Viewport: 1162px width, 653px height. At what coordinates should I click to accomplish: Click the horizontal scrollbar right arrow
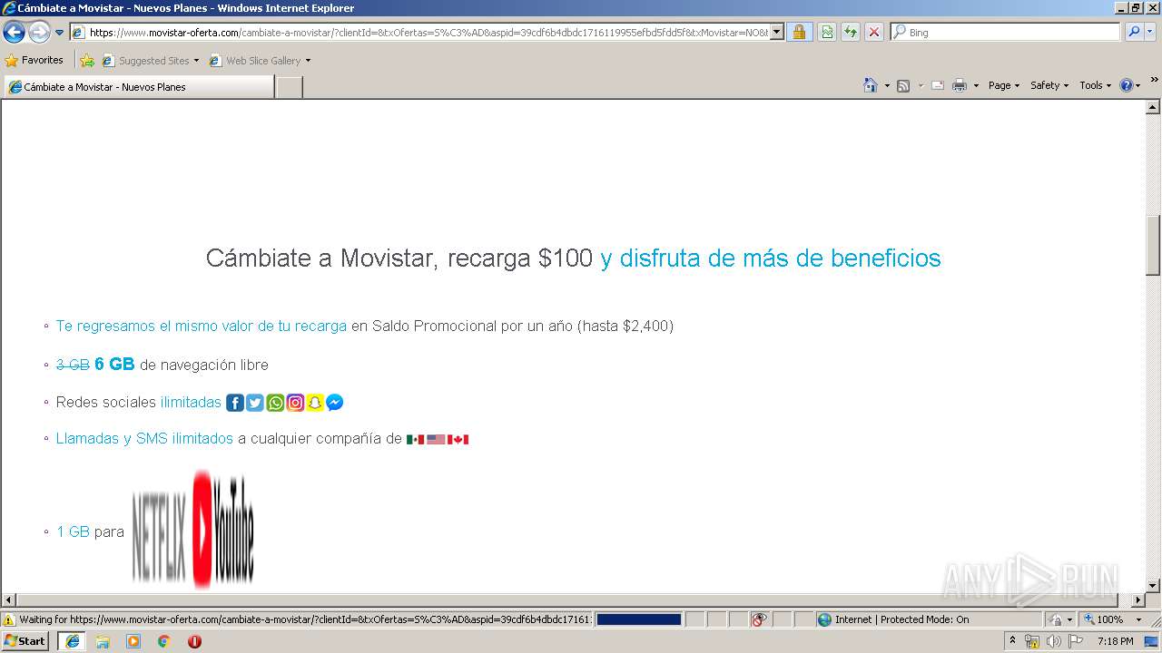pyautogui.click(x=1138, y=600)
